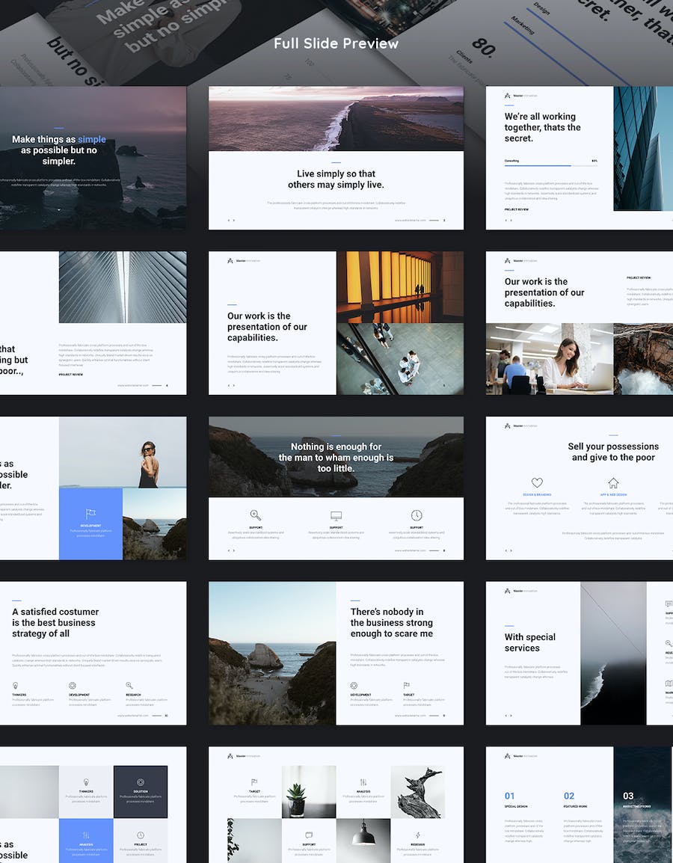This screenshot has width=673, height=863.
Task: Click the Master logo on the 'We're all working' slide
Action: (x=508, y=96)
